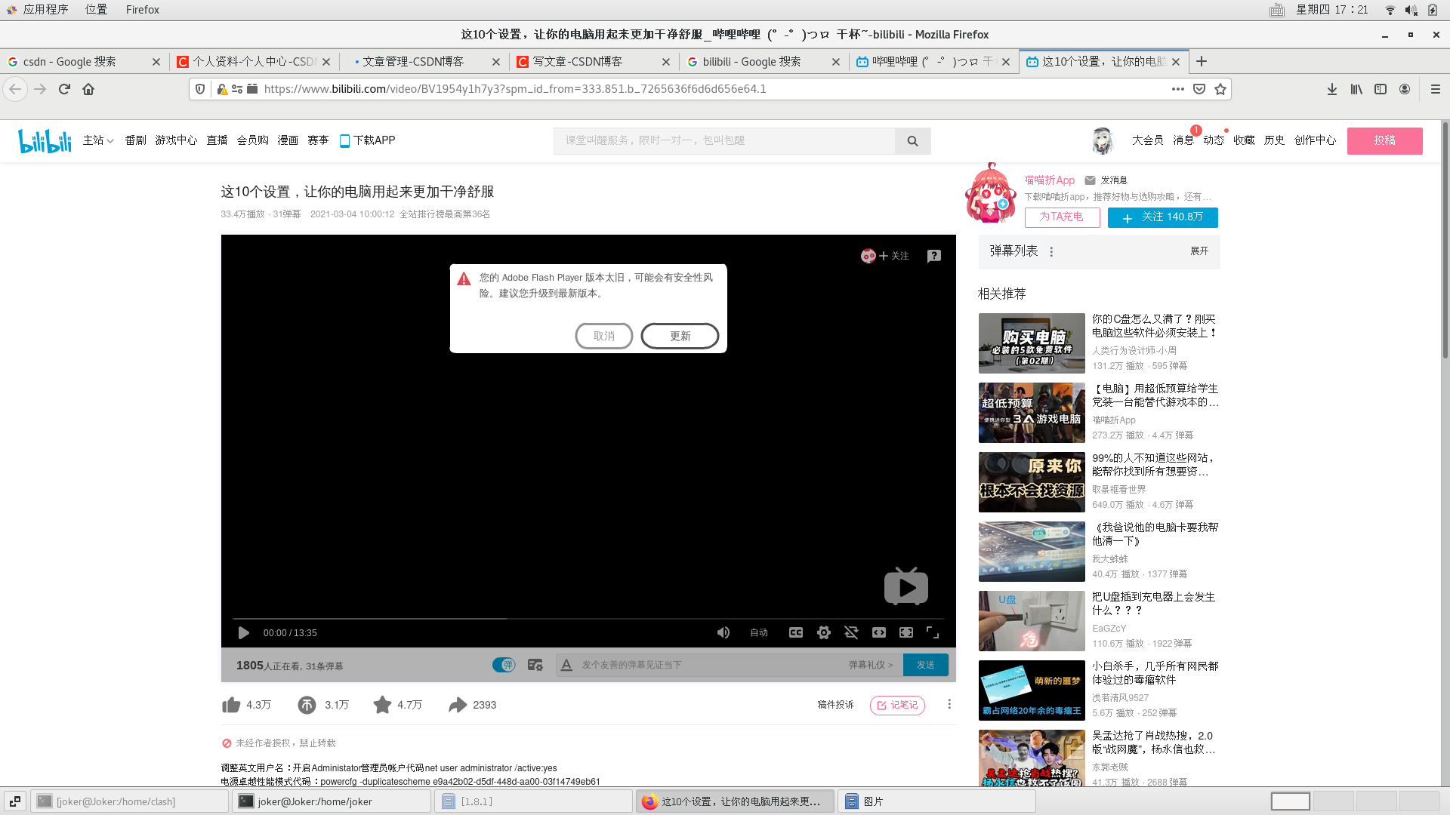This screenshot has height=815, width=1450.
Task: Open the danmaku settings icon
Action: 535,665
